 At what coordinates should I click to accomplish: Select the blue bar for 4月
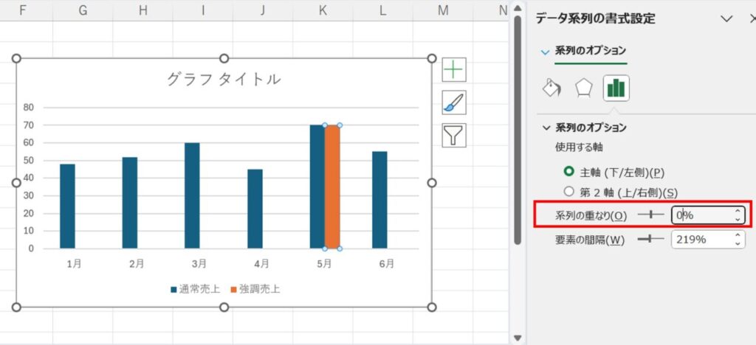tap(255, 209)
